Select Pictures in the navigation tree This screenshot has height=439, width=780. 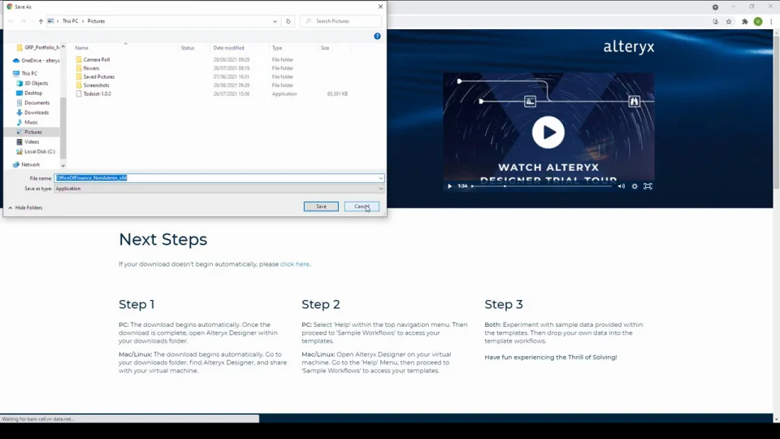click(32, 132)
